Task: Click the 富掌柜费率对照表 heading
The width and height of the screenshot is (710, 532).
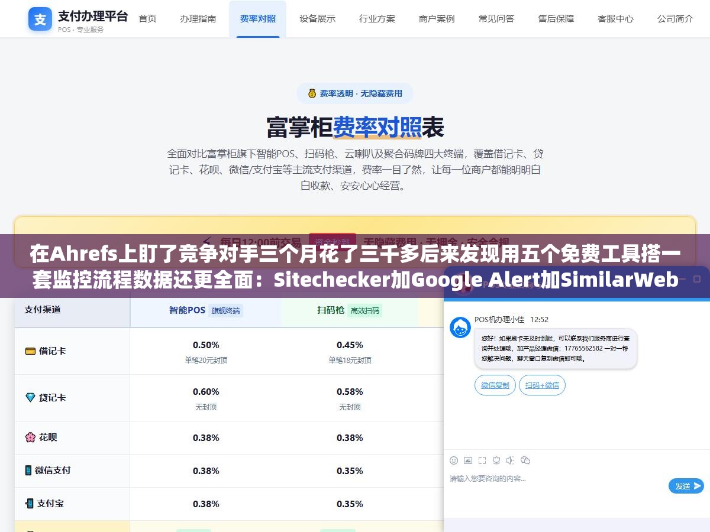Action: (x=355, y=127)
